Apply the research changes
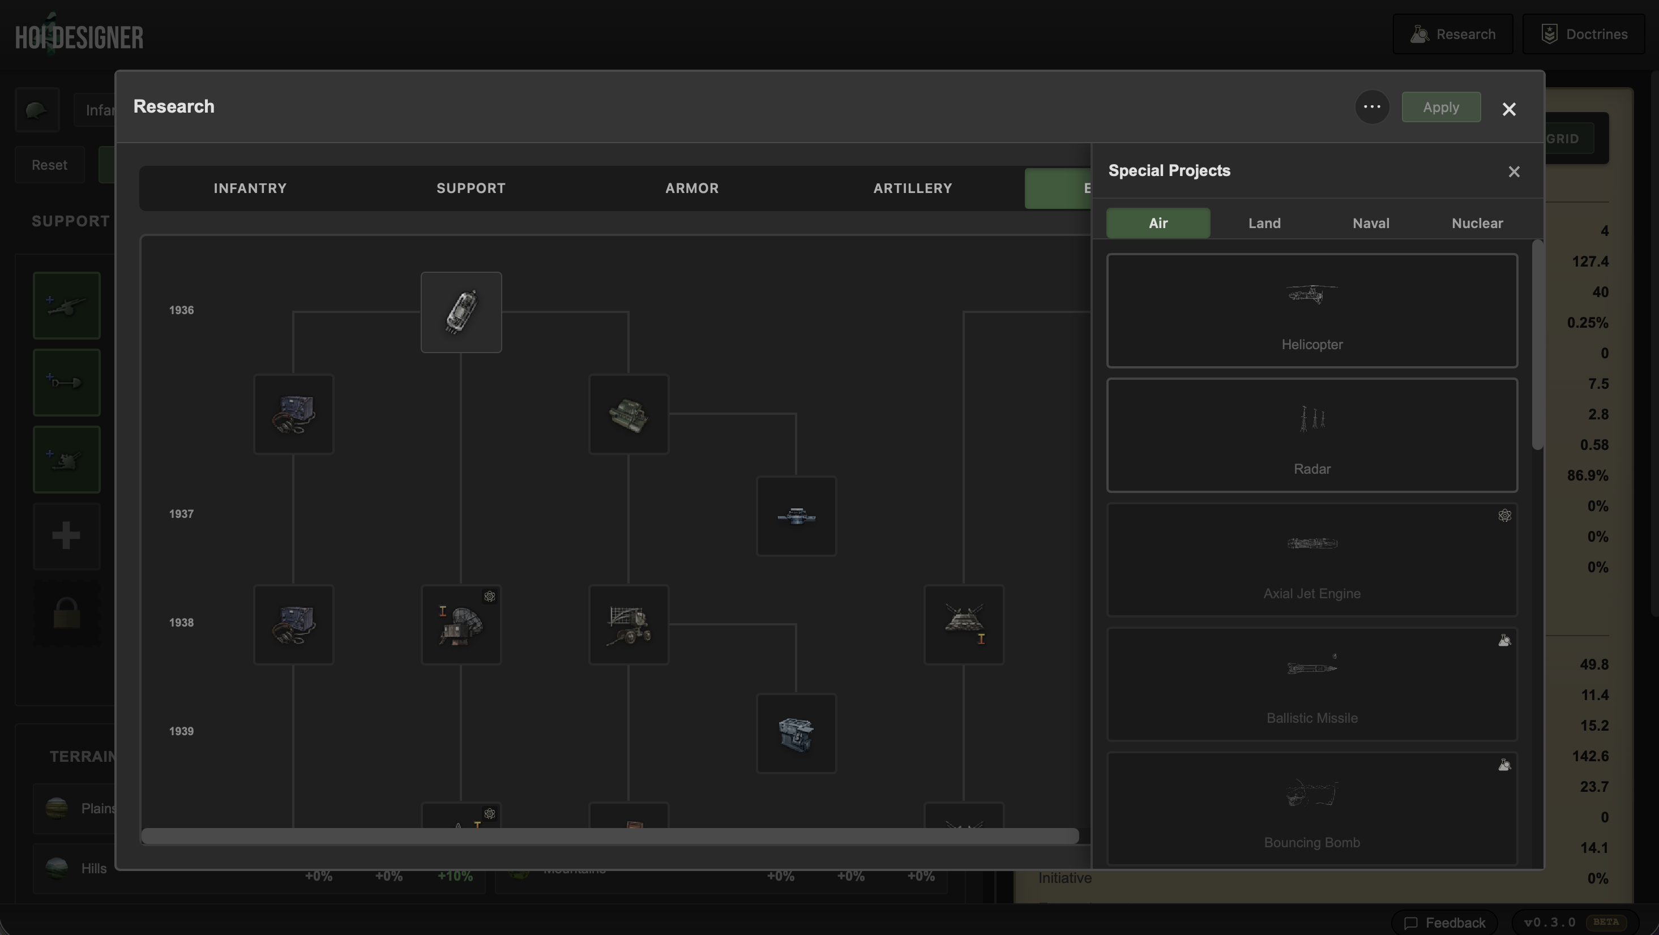 1442,107
